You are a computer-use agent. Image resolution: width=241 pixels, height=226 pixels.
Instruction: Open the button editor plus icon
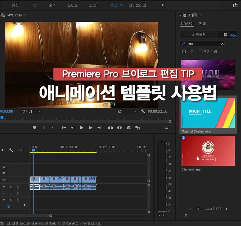(167, 128)
